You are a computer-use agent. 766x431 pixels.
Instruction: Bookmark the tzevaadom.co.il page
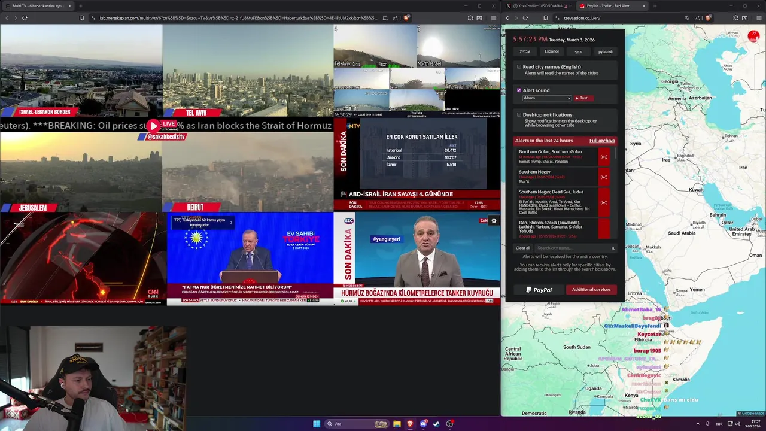click(545, 18)
